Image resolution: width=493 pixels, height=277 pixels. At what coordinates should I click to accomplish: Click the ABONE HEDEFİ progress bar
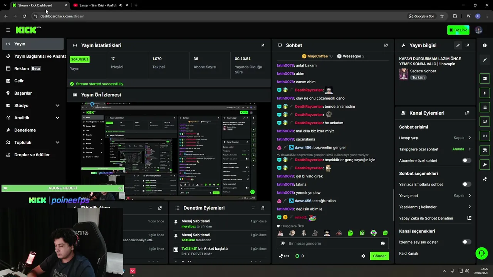62,188
